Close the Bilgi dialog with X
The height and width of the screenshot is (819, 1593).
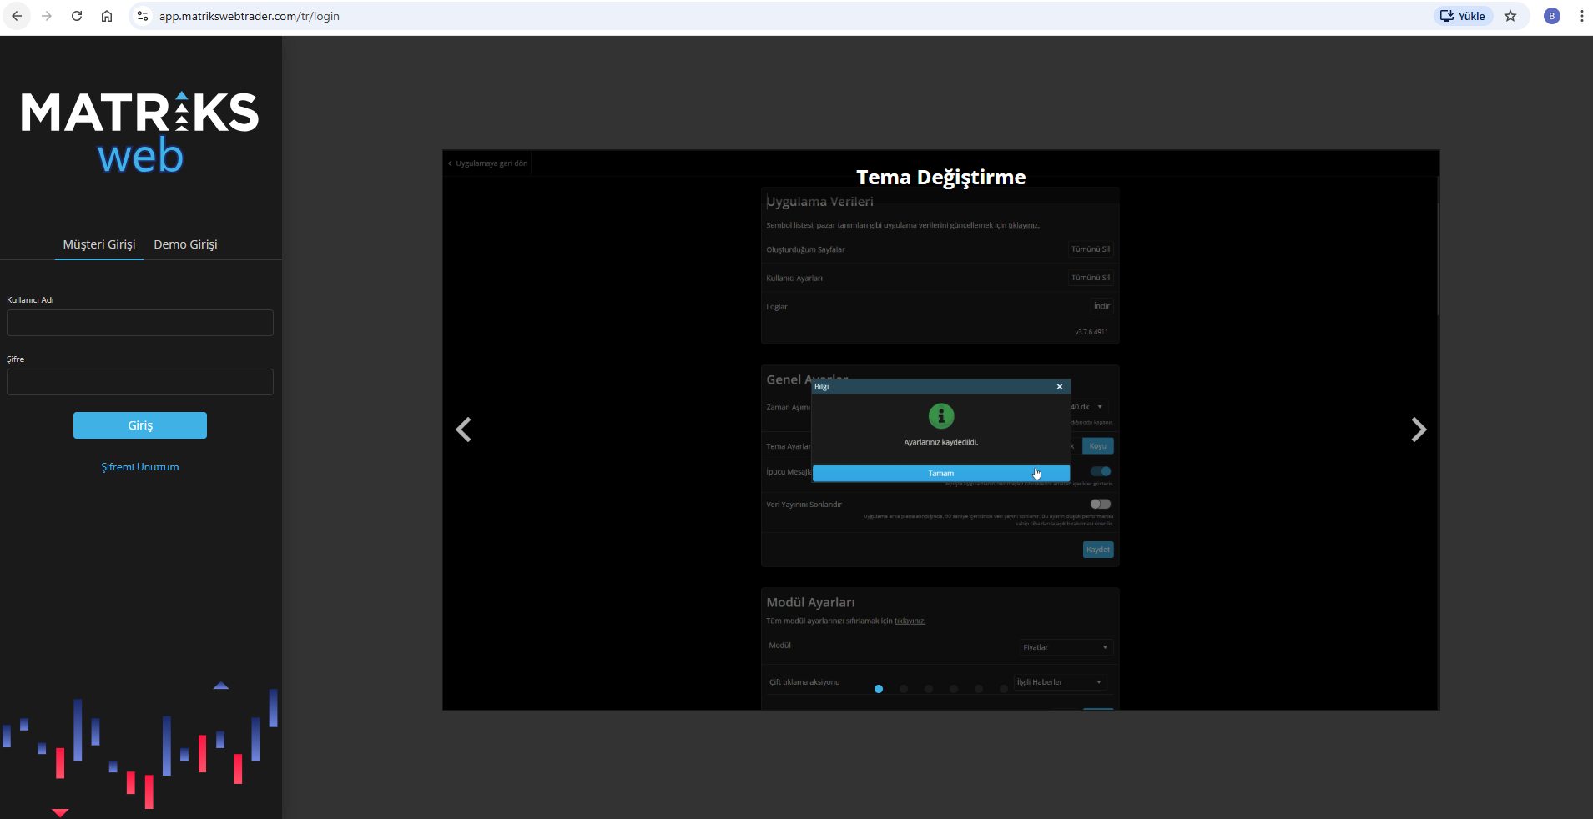point(1060,387)
